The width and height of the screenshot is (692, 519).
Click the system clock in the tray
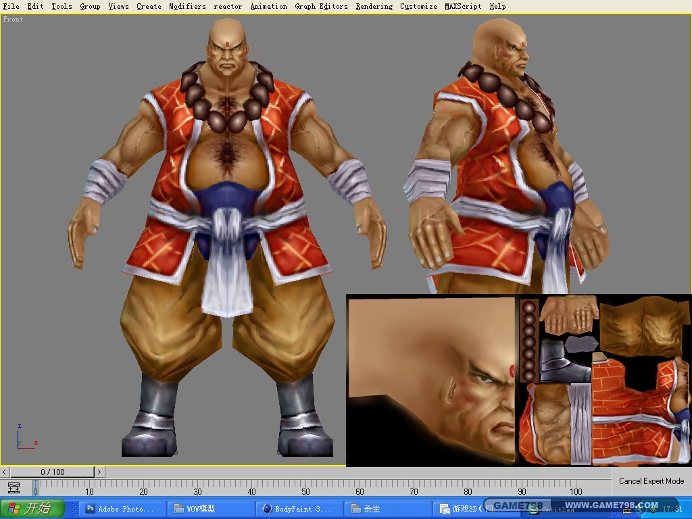pyautogui.click(x=672, y=510)
